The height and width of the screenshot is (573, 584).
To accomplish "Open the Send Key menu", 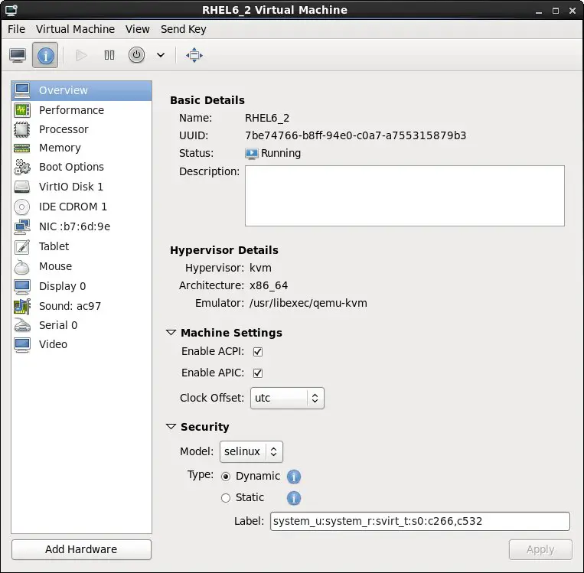I will (183, 29).
